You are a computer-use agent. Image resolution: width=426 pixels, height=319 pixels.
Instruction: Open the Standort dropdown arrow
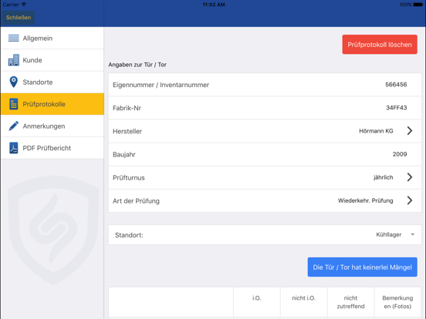tap(412, 235)
